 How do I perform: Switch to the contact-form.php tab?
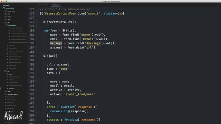tap(42, 5)
